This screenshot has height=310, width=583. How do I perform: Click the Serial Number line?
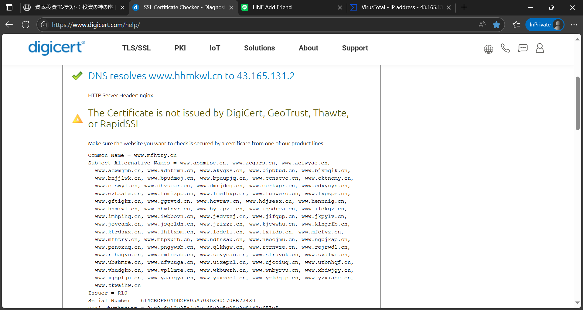tap(172, 301)
